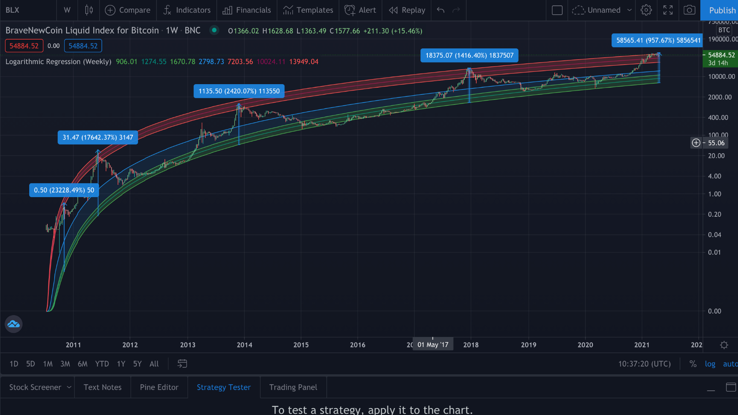This screenshot has height=415, width=738.
Task: Open the chart settings gear
Action: click(646, 10)
